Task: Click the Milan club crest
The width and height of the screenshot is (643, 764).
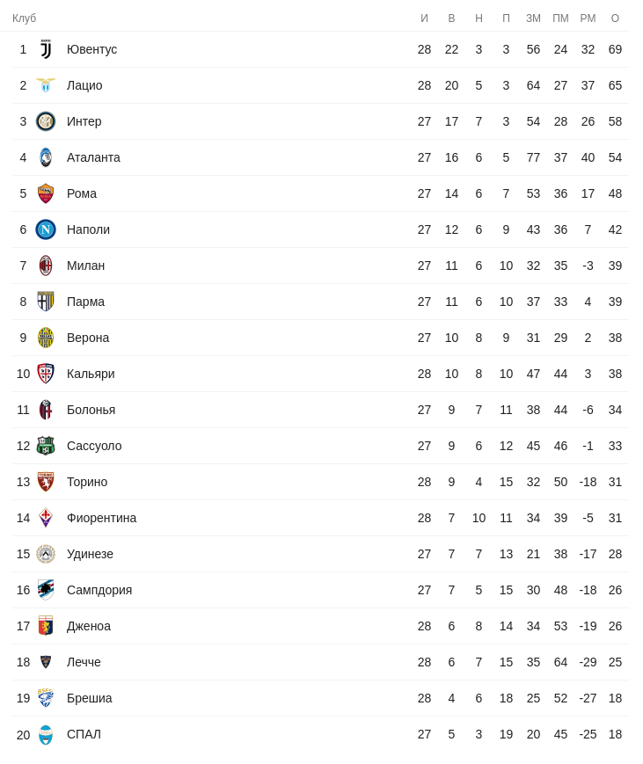Action: (46, 266)
